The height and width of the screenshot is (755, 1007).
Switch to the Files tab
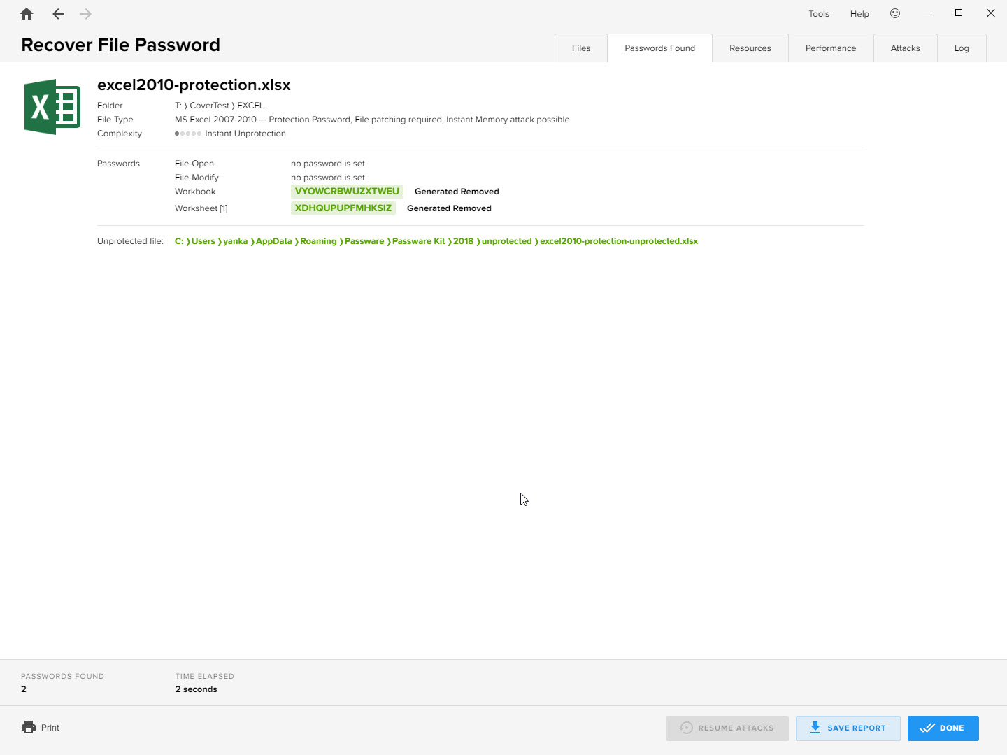tap(581, 48)
